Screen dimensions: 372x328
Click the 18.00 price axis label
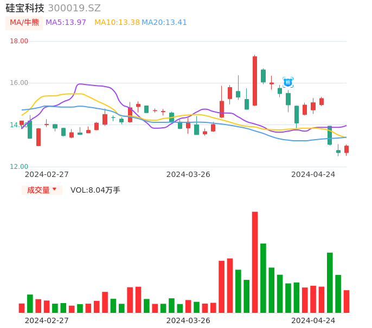19,41
